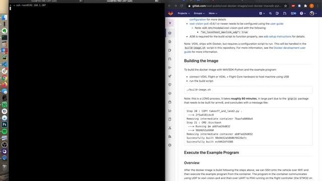Screen dimensions: 322x181
Task: Open the user avatar dropdown in GitLab navbar
Action: pos(313,14)
